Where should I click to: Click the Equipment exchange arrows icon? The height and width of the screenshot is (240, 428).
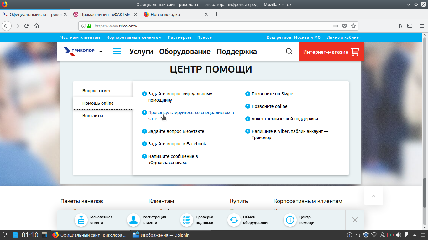coord(234,220)
